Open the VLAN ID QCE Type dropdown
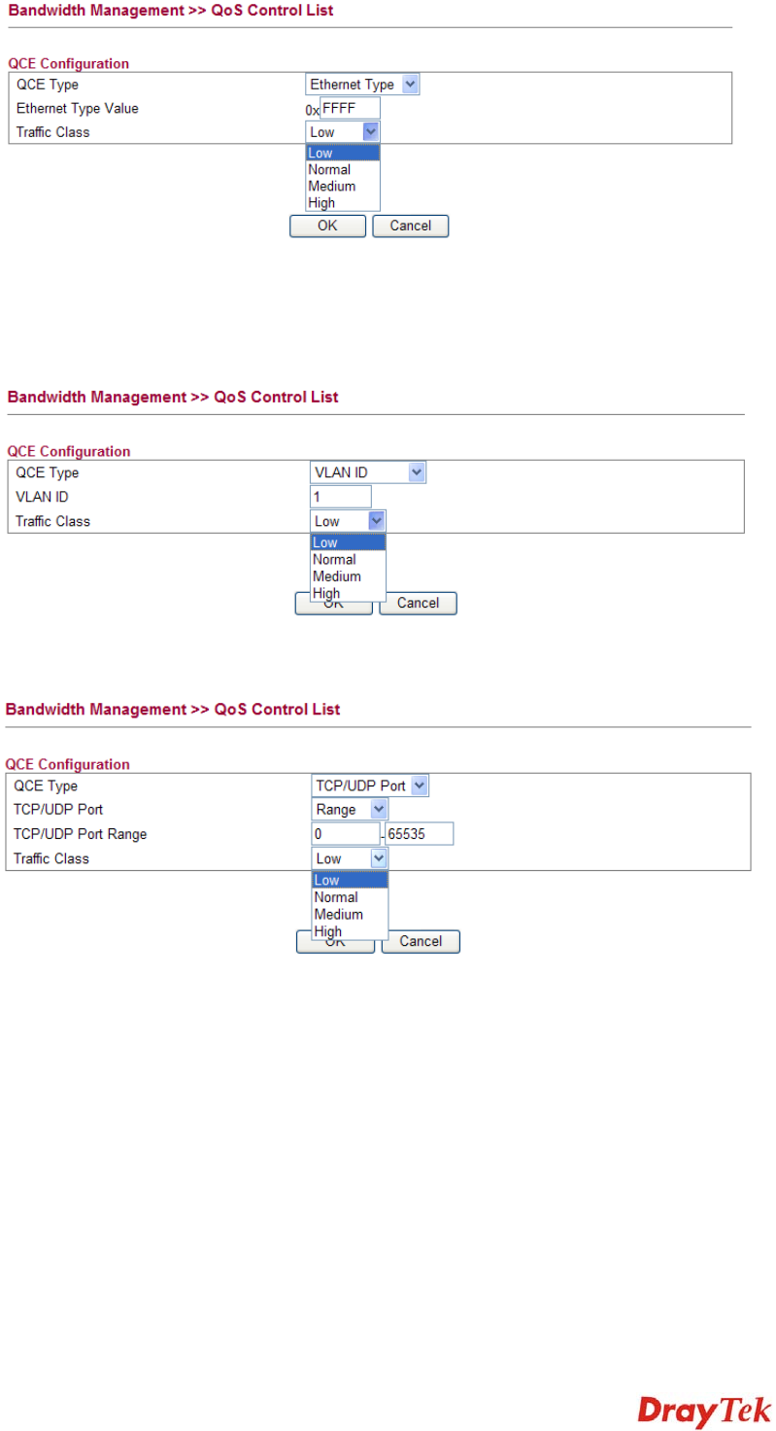 [x=368, y=473]
